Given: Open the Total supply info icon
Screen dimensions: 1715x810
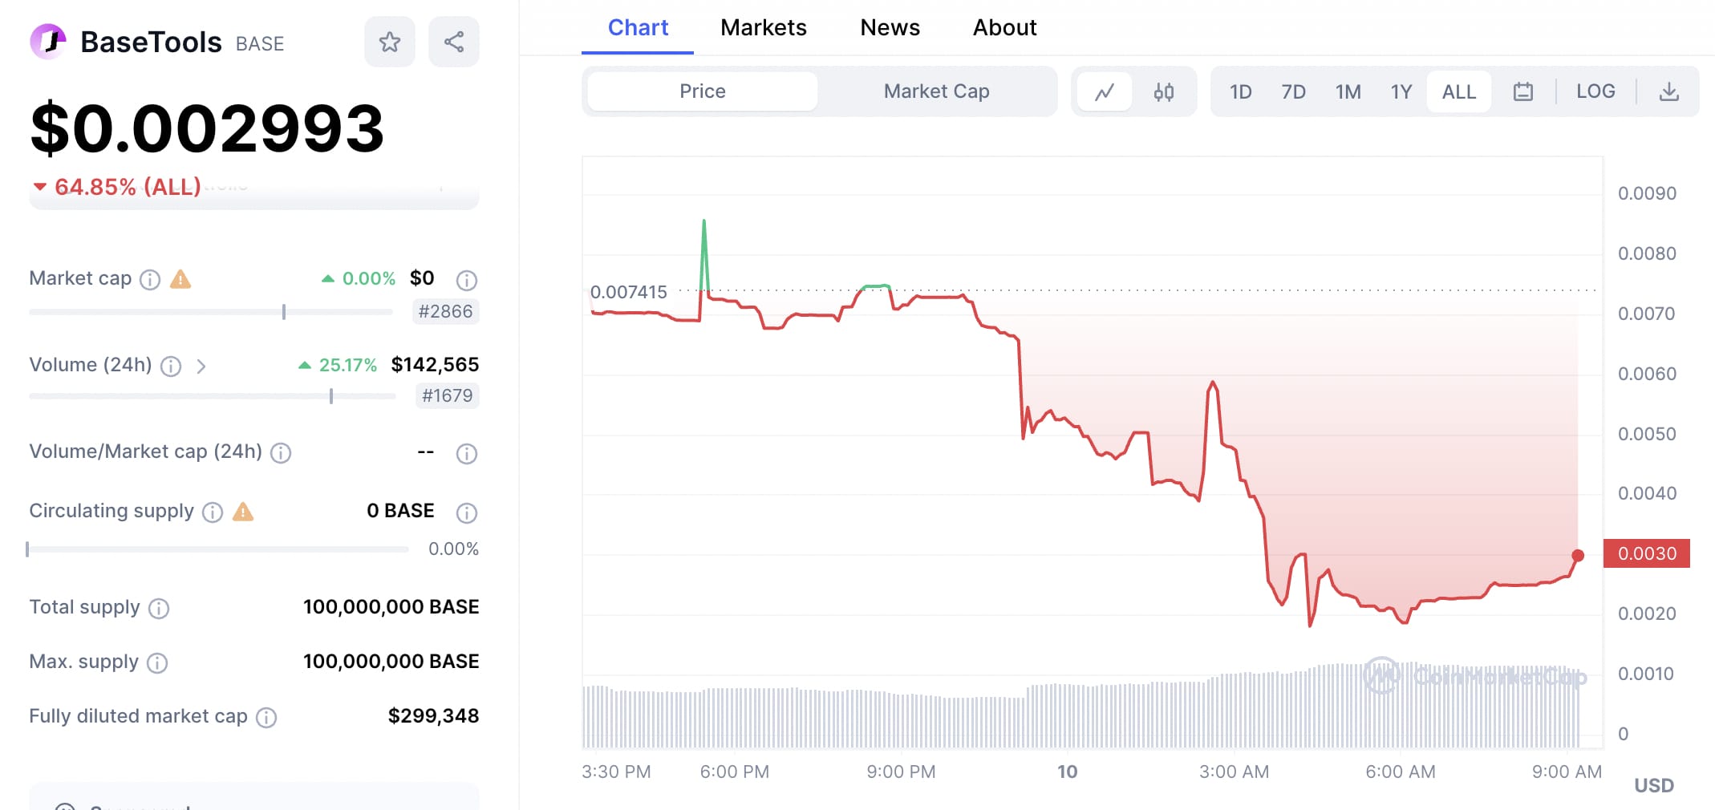Looking at the screenshot, I should 159,609.
